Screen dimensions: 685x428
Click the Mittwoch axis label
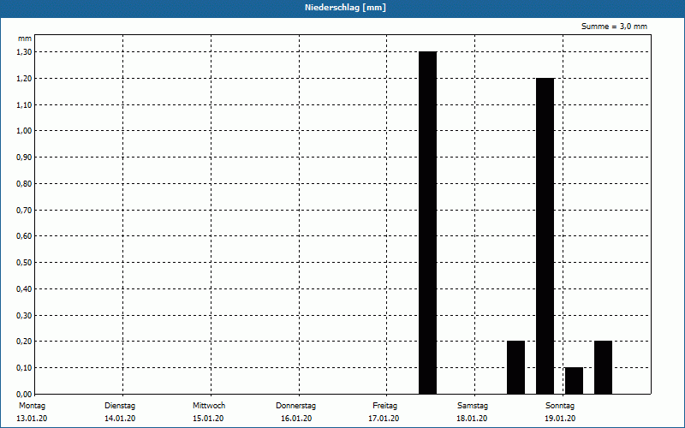pos(209,406)
